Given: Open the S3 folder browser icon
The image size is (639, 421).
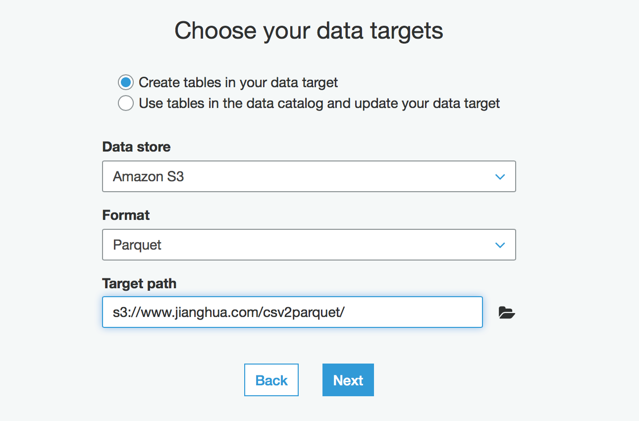Looking at the screenshot, I should pyautogui.click(x=507, y=313).
